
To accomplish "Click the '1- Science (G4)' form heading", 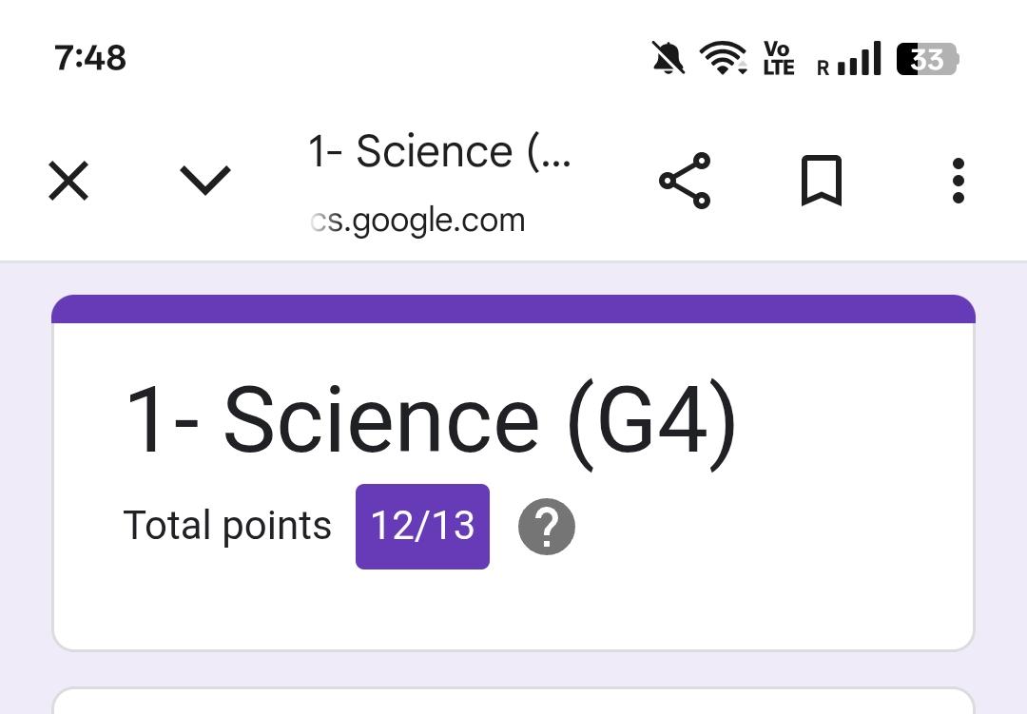I will [431, 420].
